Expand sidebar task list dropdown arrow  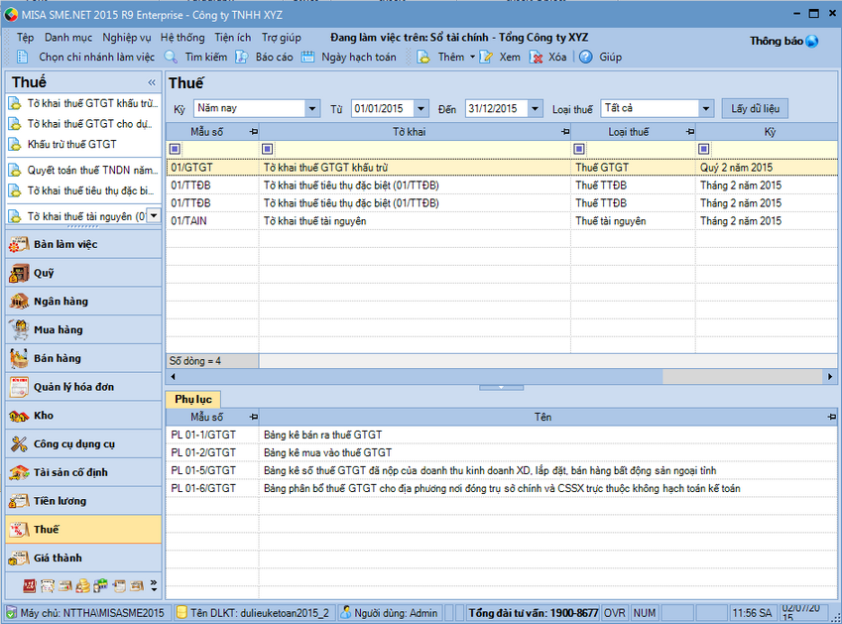pyautogui.click(x=154, y=216)
